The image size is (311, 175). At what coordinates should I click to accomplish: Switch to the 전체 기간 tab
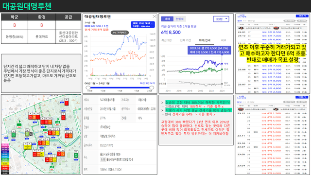[185, 40]
